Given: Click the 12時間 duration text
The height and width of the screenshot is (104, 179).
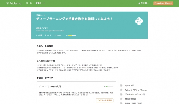Looking at the screenshot, I should pos(40,35).
